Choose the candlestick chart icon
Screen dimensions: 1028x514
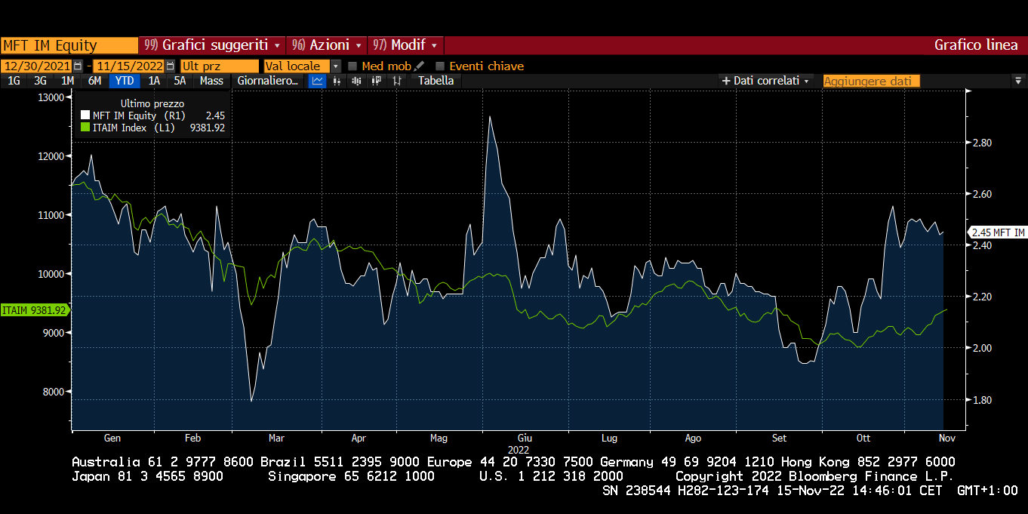[x=377, y=81]
